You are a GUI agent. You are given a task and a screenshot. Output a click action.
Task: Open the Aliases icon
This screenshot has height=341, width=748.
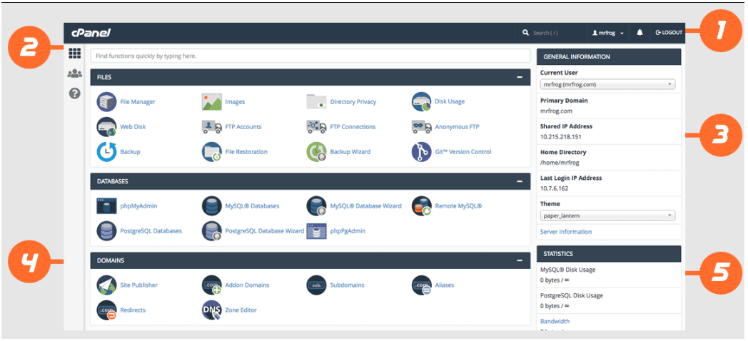(422, 285)
